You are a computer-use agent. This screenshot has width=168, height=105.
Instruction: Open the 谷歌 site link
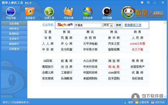pyautogui.click(x=48, y=38)
